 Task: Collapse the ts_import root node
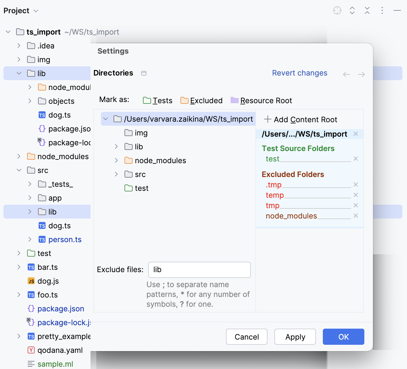(8, 32)
